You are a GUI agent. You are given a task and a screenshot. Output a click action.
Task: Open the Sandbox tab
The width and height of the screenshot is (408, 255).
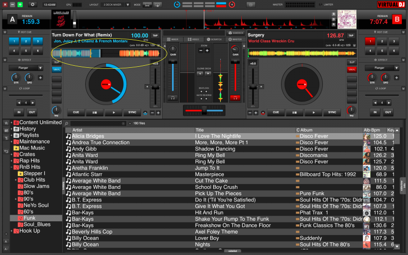point(236,33)
